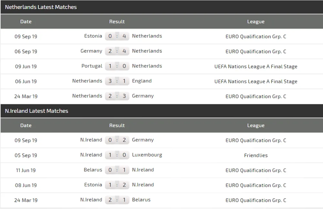Open the Germany 2:4 Netherlands score
323x209 pixels.
pyautogui.click(x=117, y=51)
